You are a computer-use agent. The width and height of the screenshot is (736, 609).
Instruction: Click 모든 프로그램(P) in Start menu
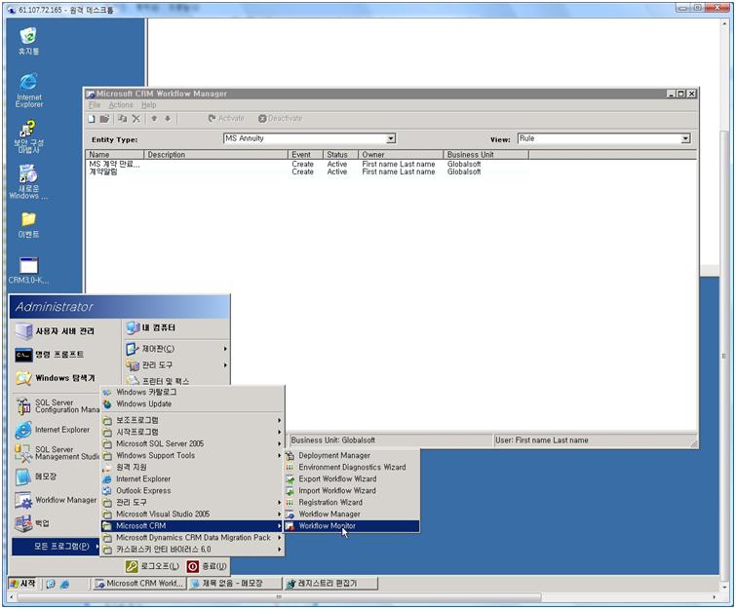click(56, 546)
